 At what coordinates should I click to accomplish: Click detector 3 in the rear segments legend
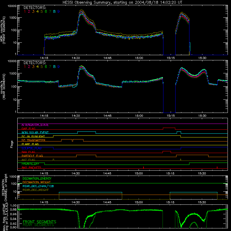point(33,67)
